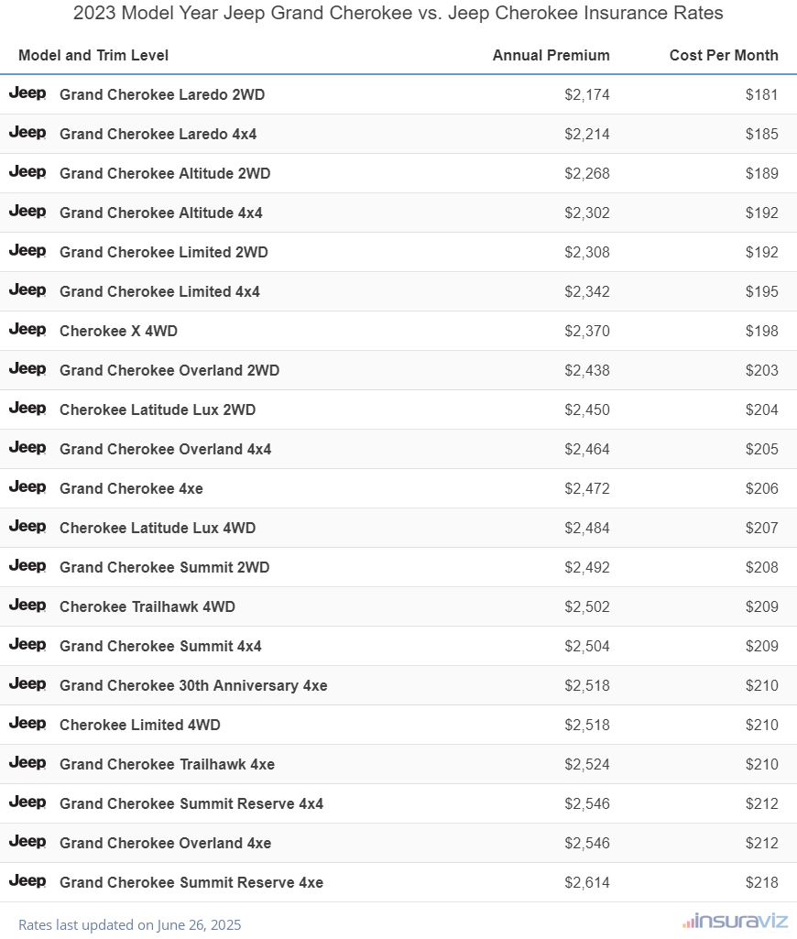Click the $2,502 annual premium value
This screenshot has height=939, width=797.
point(587,607)
